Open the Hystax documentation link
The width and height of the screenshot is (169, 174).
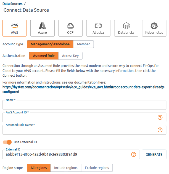84,89
